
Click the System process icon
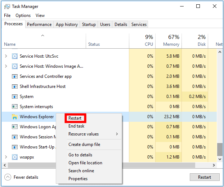tap(14, 97)
